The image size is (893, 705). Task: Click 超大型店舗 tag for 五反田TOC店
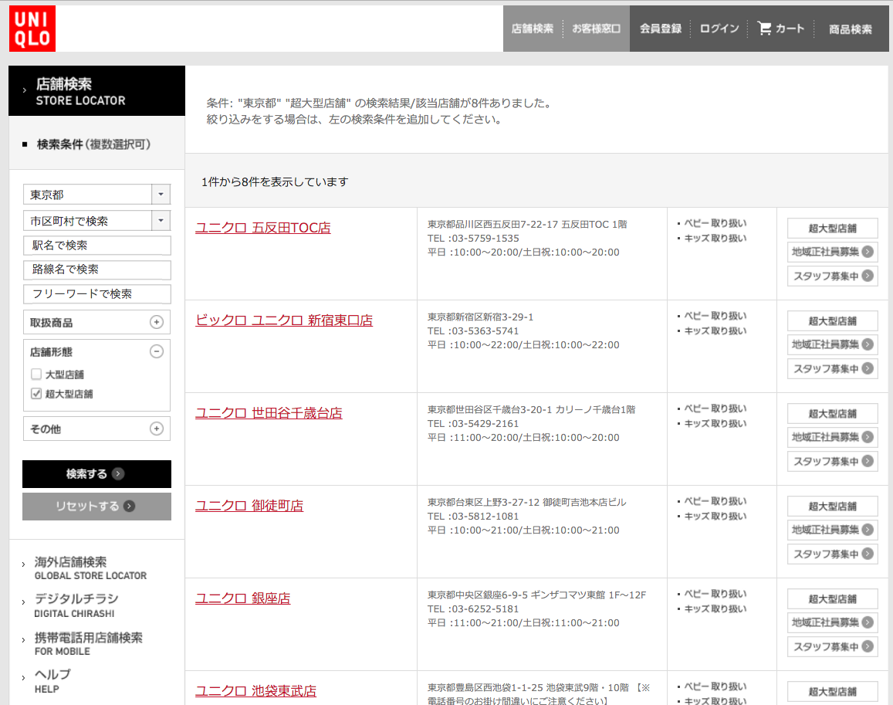833,228
